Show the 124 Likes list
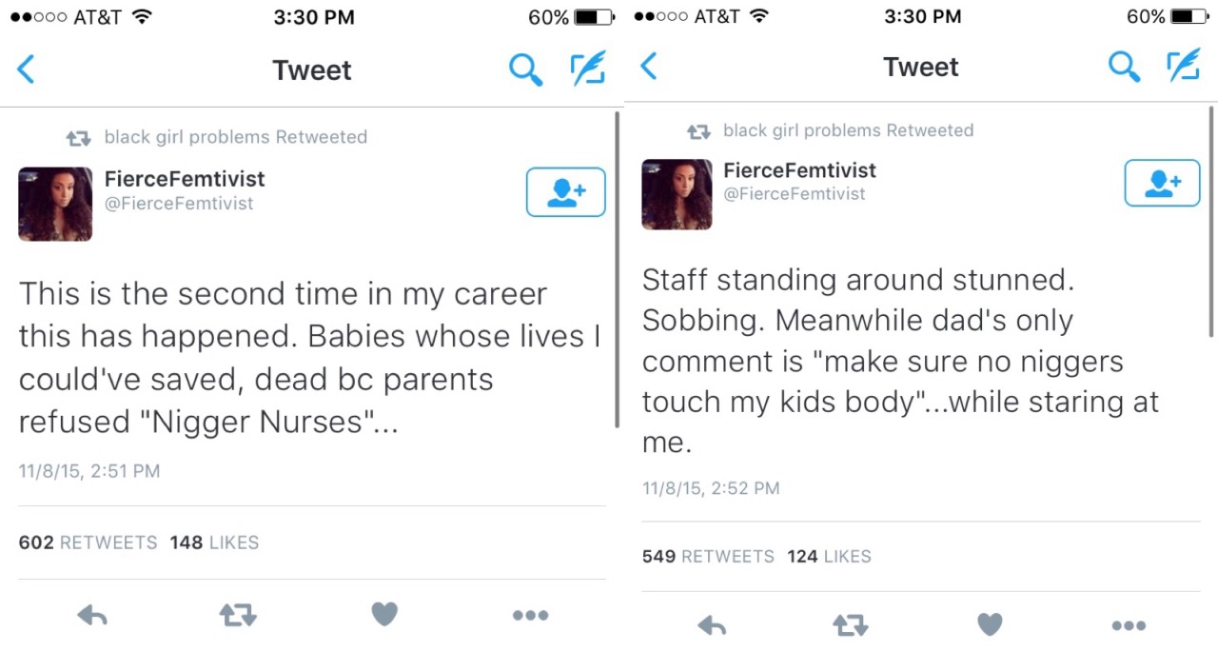The height and width of the screenshot is (651, 1218). (829, 556)
